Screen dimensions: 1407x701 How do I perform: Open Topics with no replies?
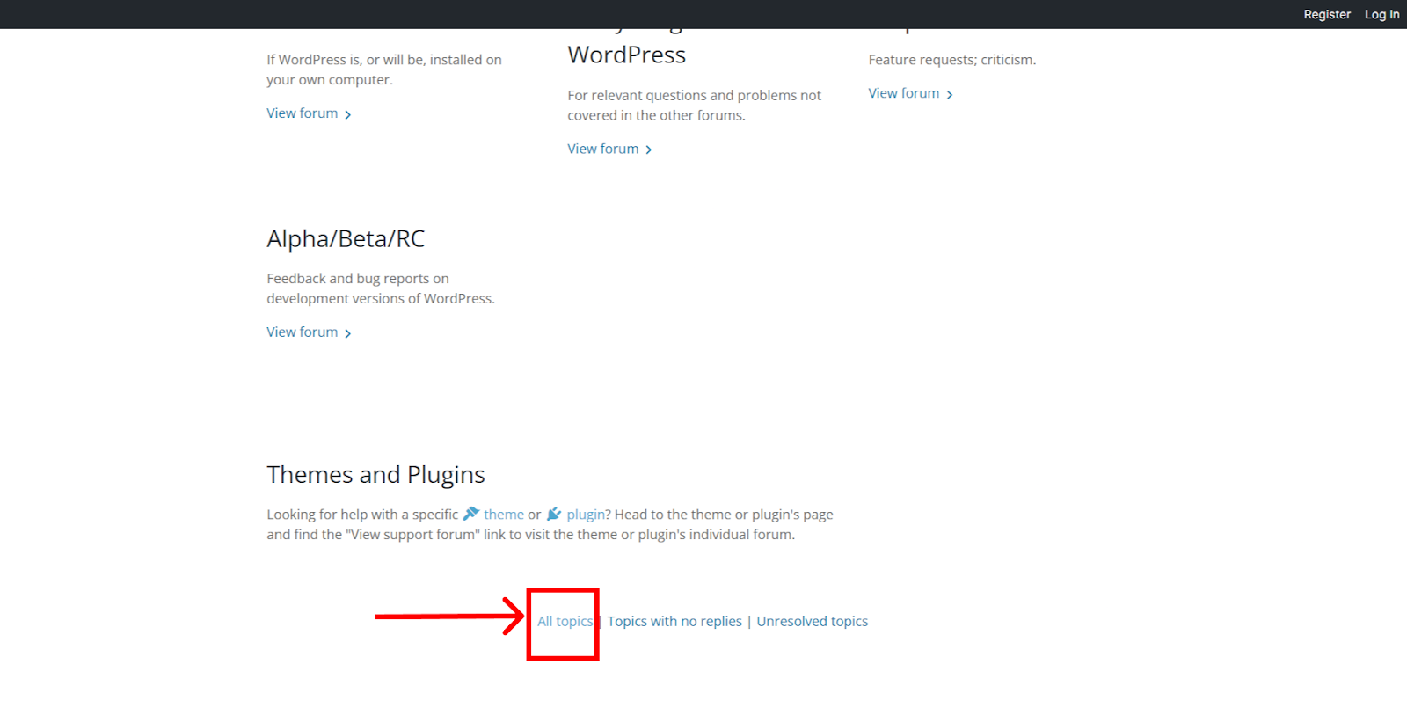pos(674,621)
